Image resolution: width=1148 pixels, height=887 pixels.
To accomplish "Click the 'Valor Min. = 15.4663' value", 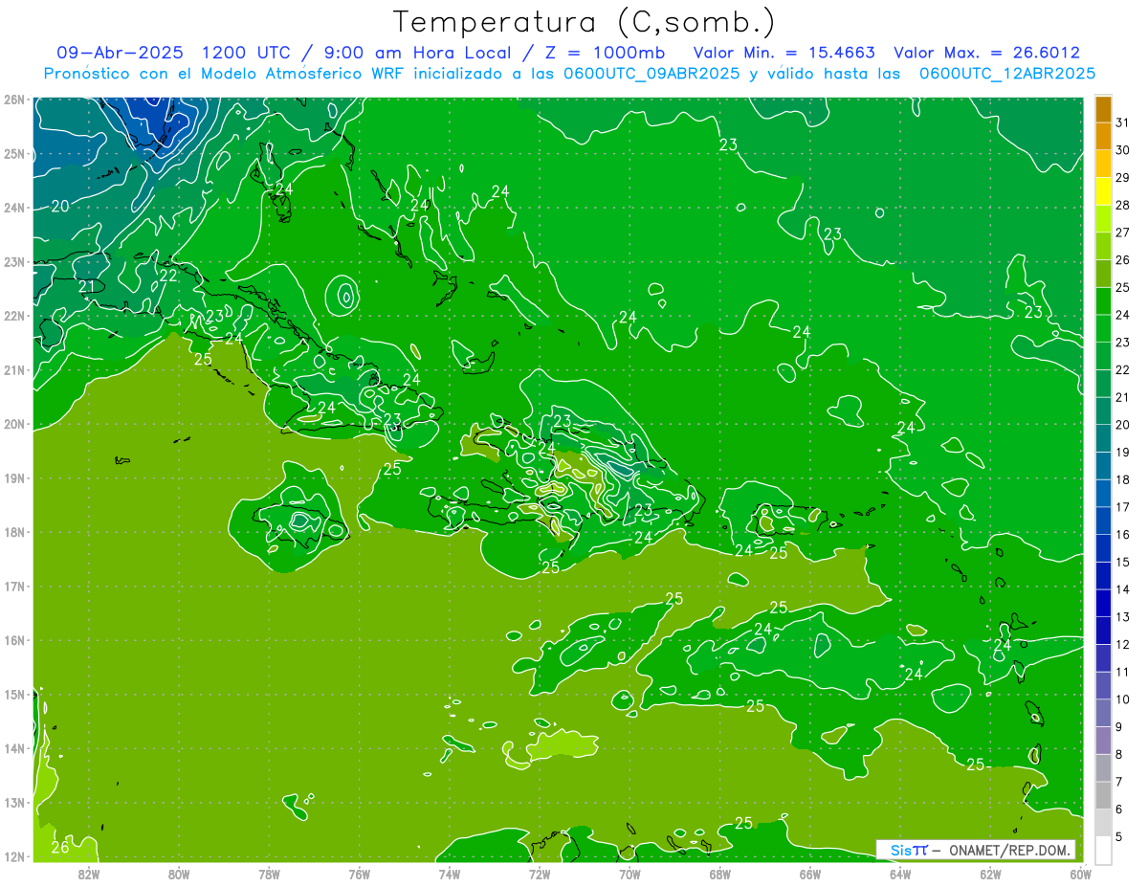I will (x=784, y=53).
